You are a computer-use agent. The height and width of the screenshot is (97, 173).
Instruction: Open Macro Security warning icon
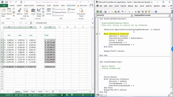[14, 16]
